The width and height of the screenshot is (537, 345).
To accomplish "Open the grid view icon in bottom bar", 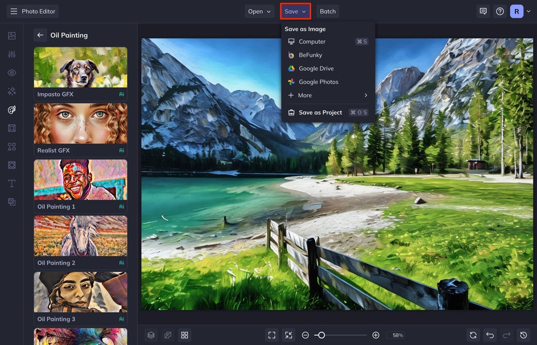I will tap(184, 335).
